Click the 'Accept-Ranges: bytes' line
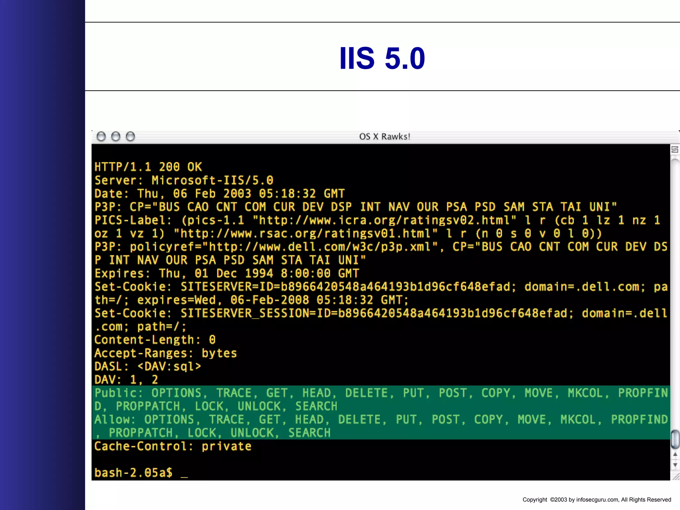 click(x=166, y=353)
